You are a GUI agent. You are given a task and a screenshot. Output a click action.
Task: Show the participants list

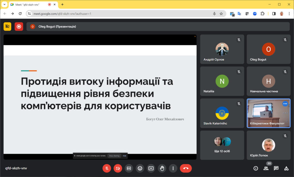pyautogui.click(x=266, y=168)
